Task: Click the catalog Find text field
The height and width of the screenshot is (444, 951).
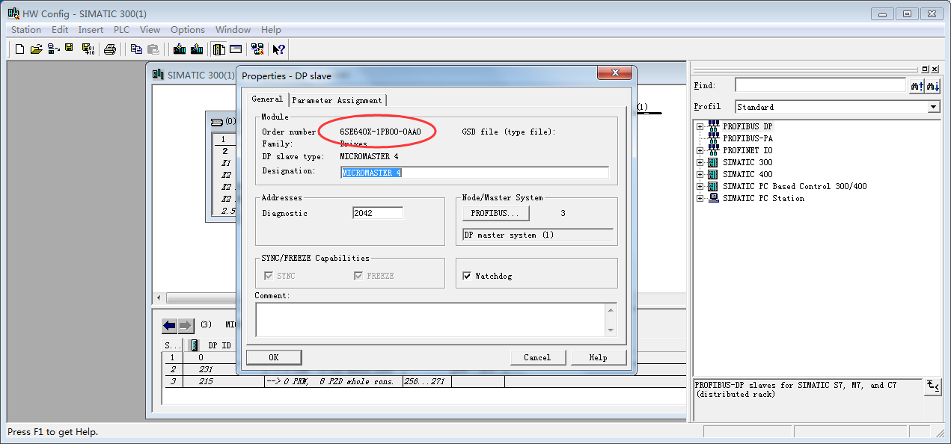Action: pos(821,85)
